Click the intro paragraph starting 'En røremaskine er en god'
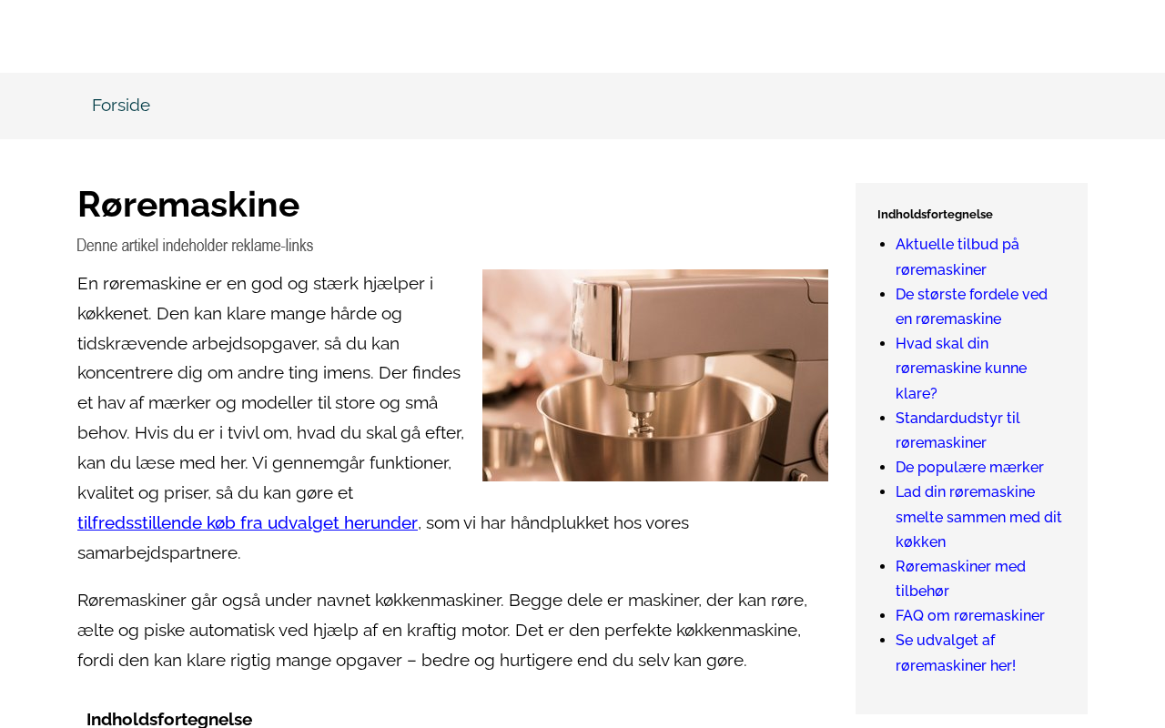The height and width of the screenshot is (728, 1165). click(x=271, y=418)
